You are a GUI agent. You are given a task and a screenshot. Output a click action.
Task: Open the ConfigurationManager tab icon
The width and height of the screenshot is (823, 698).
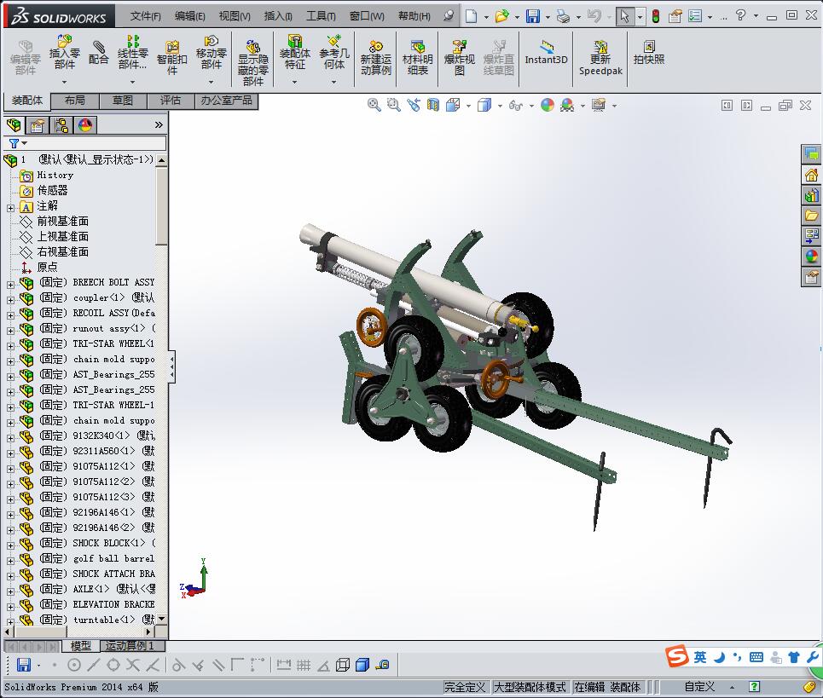tap(61, 124)
